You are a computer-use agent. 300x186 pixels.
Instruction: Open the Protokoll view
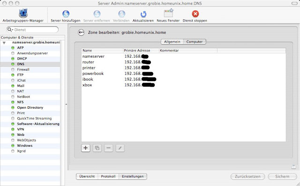(x=108, y=177)
